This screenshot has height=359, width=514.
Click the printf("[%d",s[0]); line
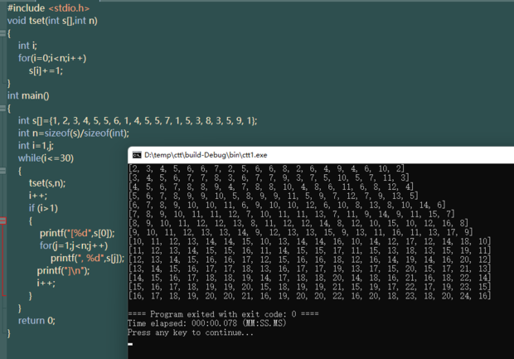tap(80, 233)
